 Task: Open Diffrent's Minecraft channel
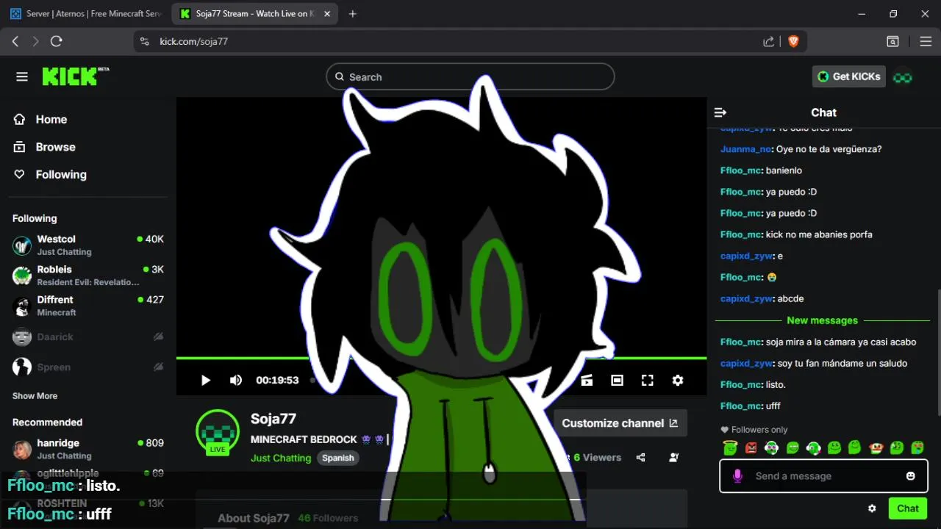87,305
